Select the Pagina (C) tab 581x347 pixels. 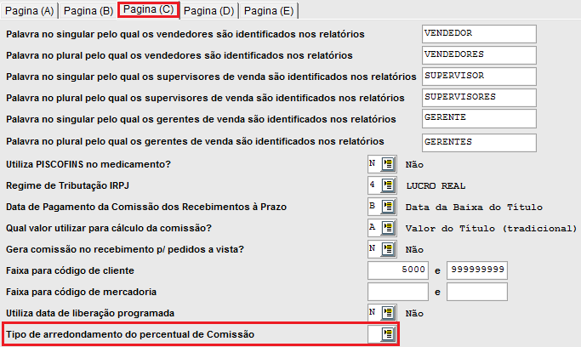[149, 9]
